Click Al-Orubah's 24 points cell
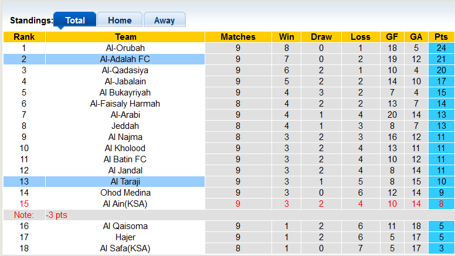The image size is (455, 256). pyautogui.click(x=441, y=48)
